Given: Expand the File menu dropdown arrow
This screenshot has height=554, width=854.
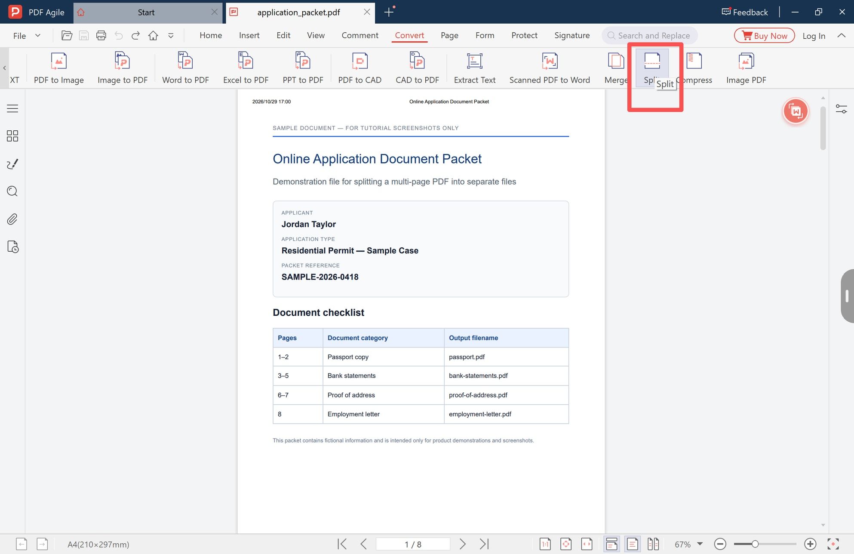Looking at the screenshot, I should [38, 36].
